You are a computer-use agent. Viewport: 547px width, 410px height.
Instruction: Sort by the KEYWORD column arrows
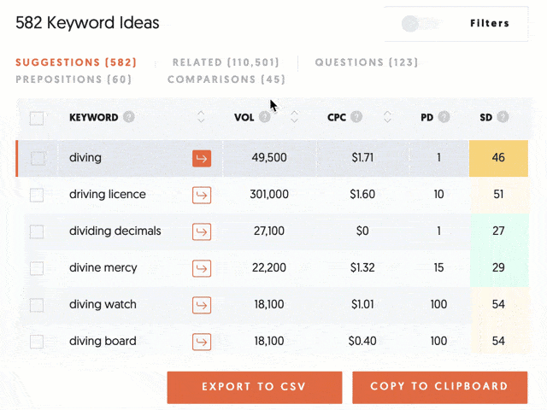pyautogui.click(x=201, y=117)
